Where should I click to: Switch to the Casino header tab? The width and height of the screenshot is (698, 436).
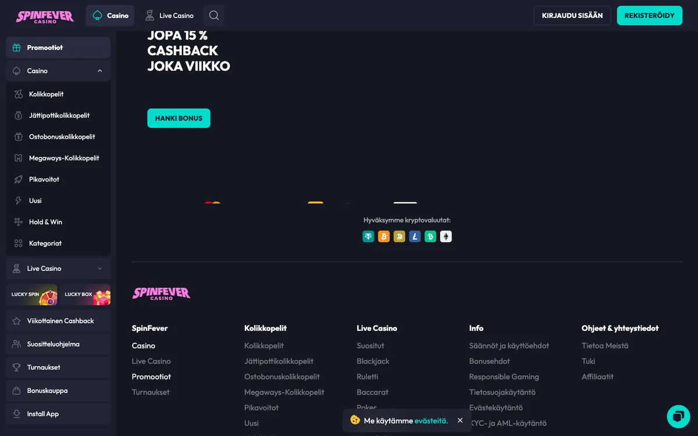click(110, 16)
